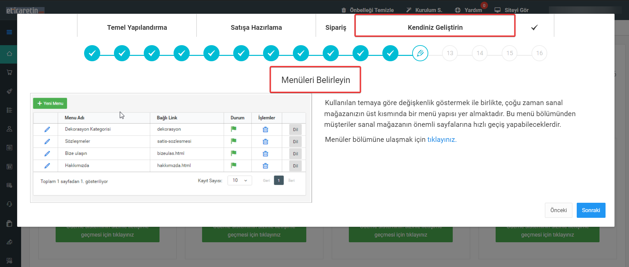The image size is (629, 267).
Task: Open the final checkmark tab
Action: [534, 27]
